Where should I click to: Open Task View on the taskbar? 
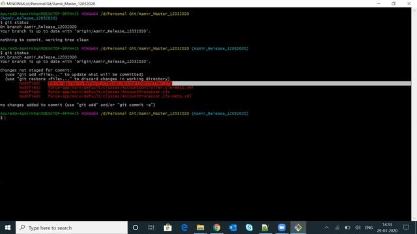pos(151,227)
